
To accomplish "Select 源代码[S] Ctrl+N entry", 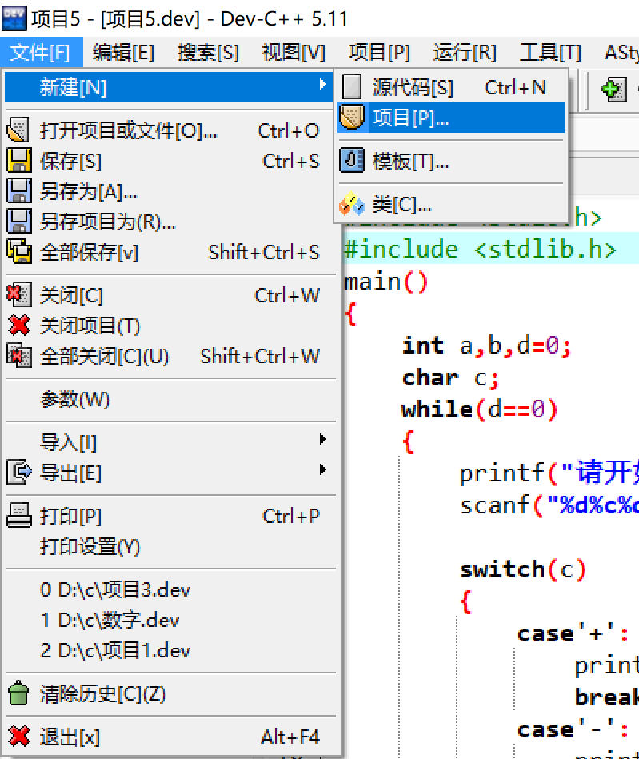I will point(451,87).
